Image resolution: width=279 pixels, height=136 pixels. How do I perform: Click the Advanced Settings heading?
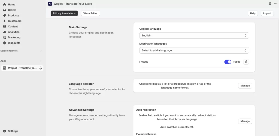click(x=81, y=110)
